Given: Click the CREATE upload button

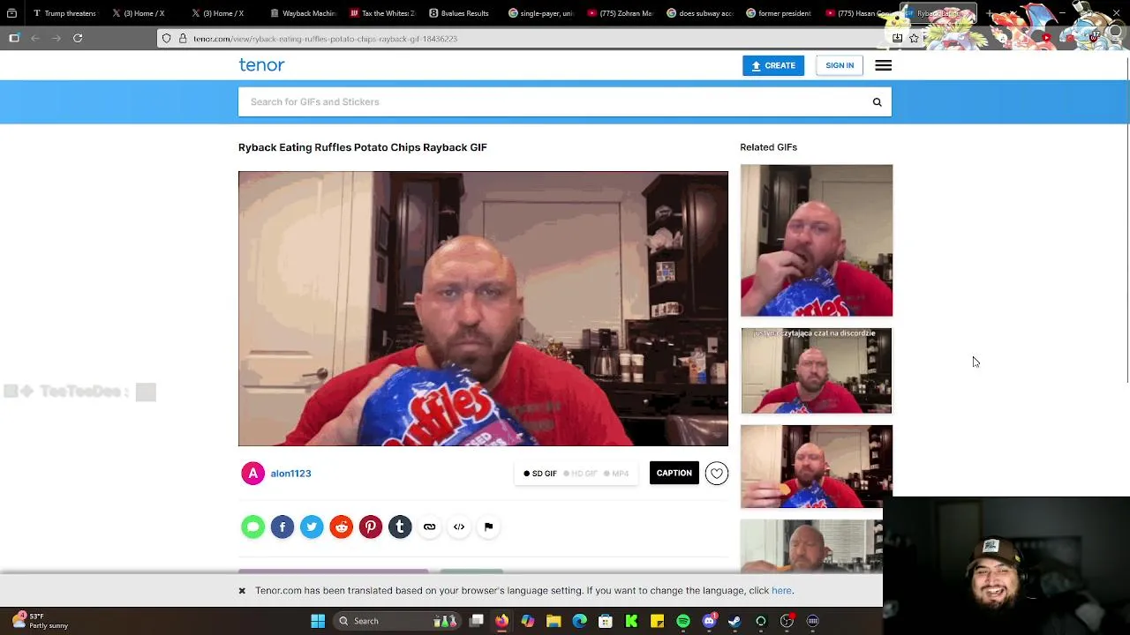Looking at the screenshot, I should coord(772,65).
